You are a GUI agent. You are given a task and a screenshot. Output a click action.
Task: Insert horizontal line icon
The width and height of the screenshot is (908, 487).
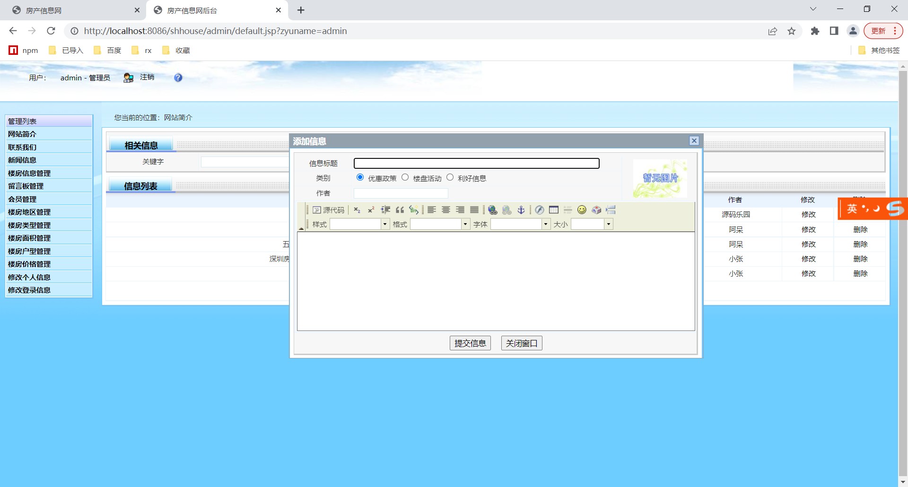[x=568, y=210]
